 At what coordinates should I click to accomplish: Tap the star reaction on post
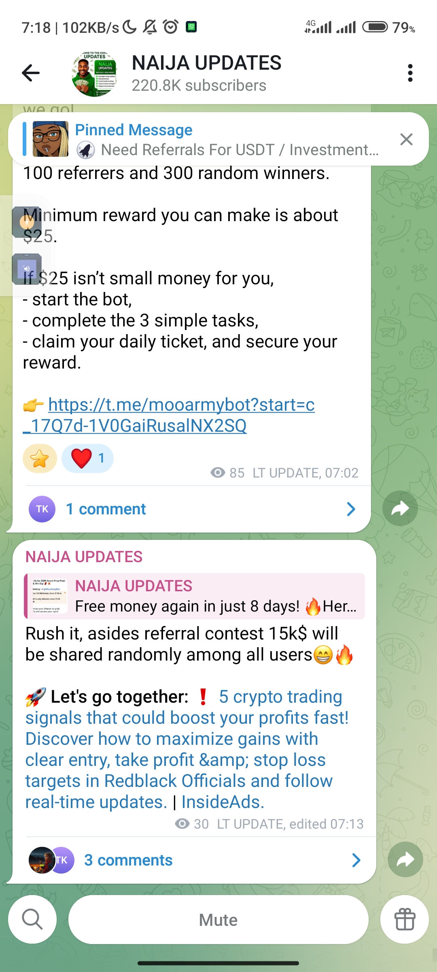[40, 458]
